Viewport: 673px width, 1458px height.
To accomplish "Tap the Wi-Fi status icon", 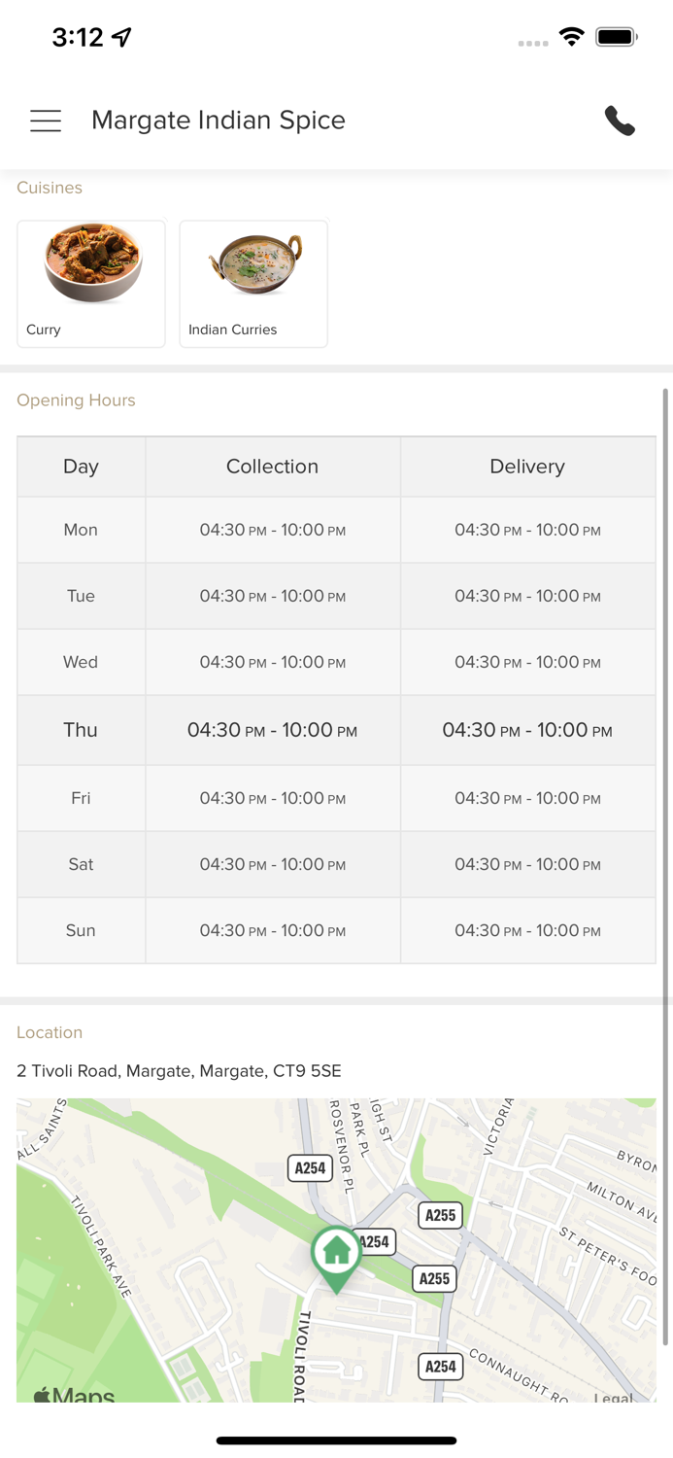I will [x=572, y=37].
